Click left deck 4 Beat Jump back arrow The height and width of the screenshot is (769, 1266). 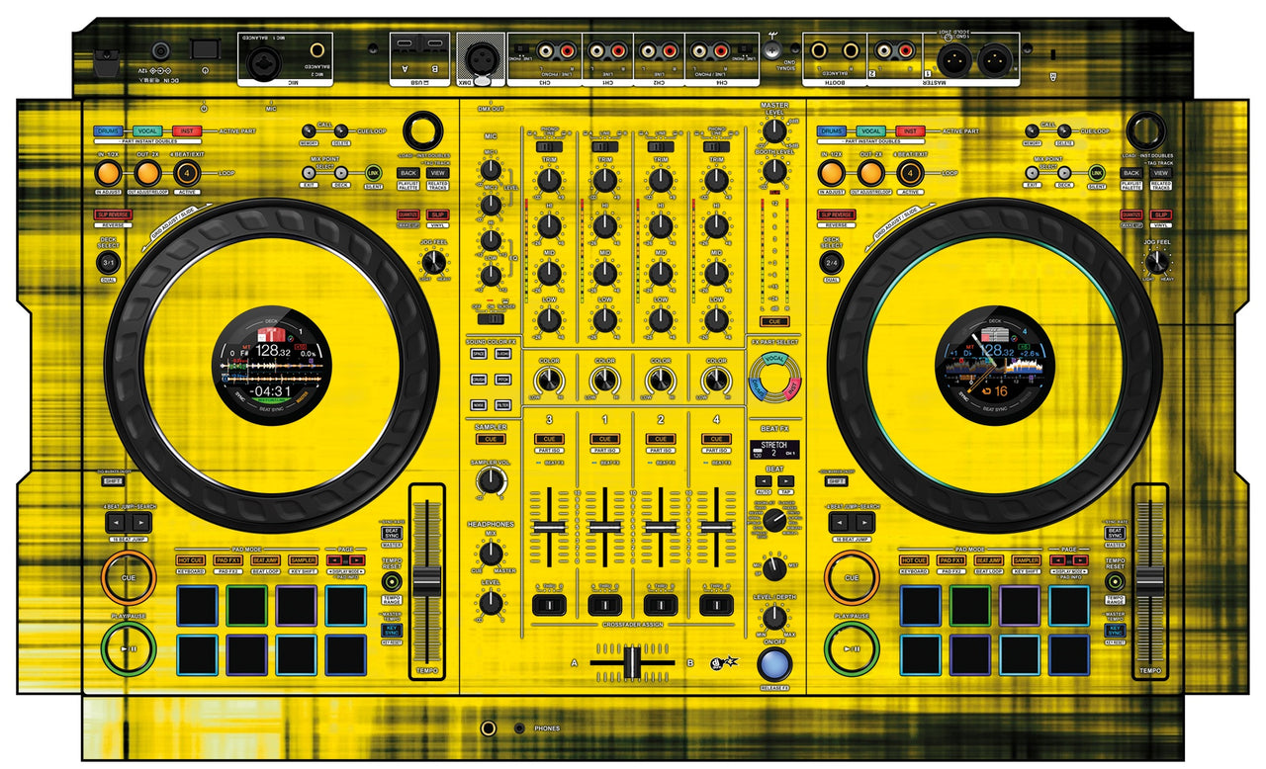click(x=117, y=521)
